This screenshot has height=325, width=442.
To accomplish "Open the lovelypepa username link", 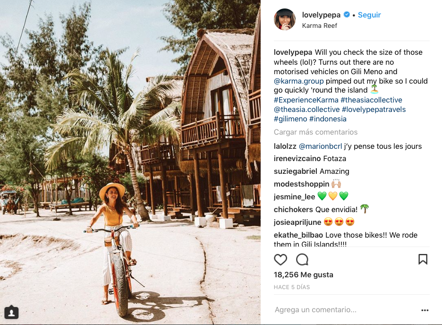I will [x=322, y=15].
